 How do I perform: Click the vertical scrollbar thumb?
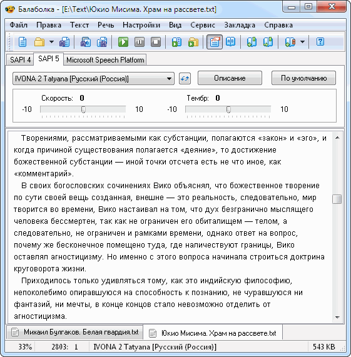tap(337, 199)
